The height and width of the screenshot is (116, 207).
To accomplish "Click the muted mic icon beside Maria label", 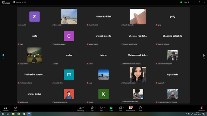I will coord(88,64).
